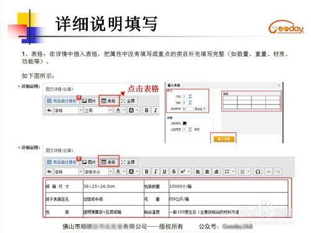The image size is (311, 233).
Task: Click rows stepper in insert table dialog
Action: 190,96
